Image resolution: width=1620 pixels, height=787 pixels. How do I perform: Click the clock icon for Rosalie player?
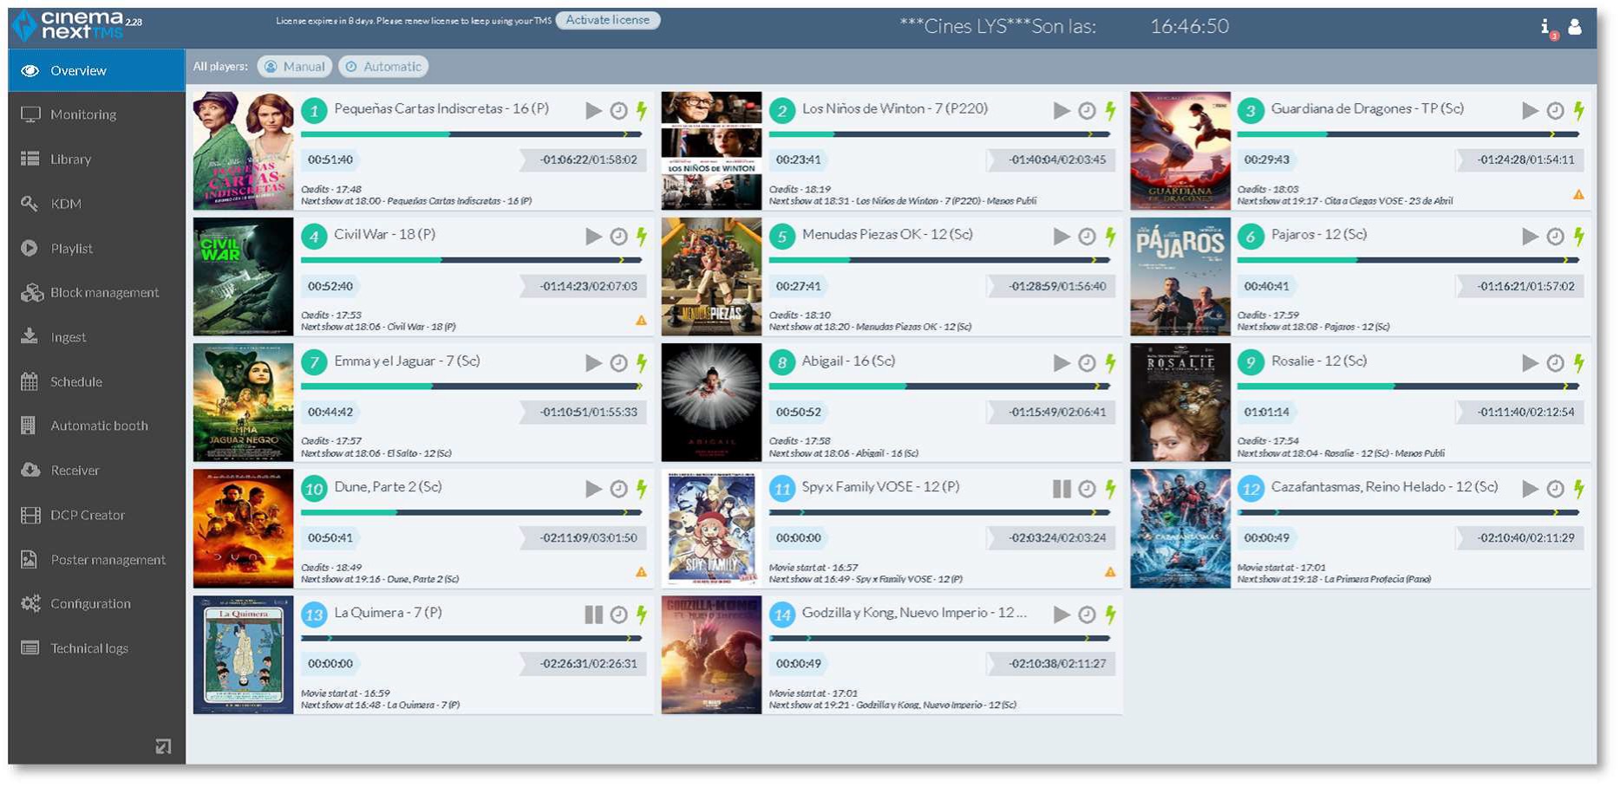point(1555,363)
